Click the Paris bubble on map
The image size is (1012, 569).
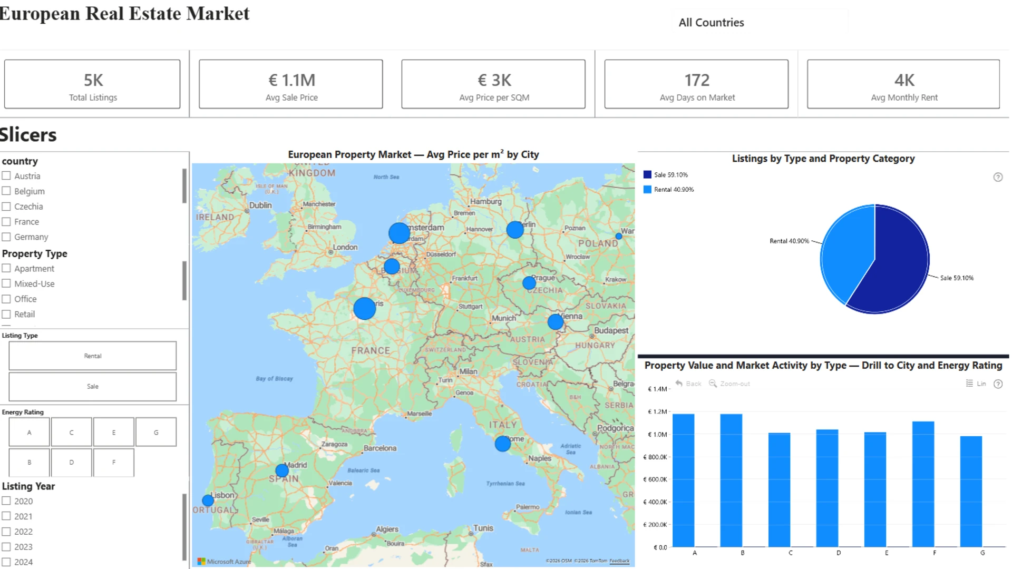(364, 309)
